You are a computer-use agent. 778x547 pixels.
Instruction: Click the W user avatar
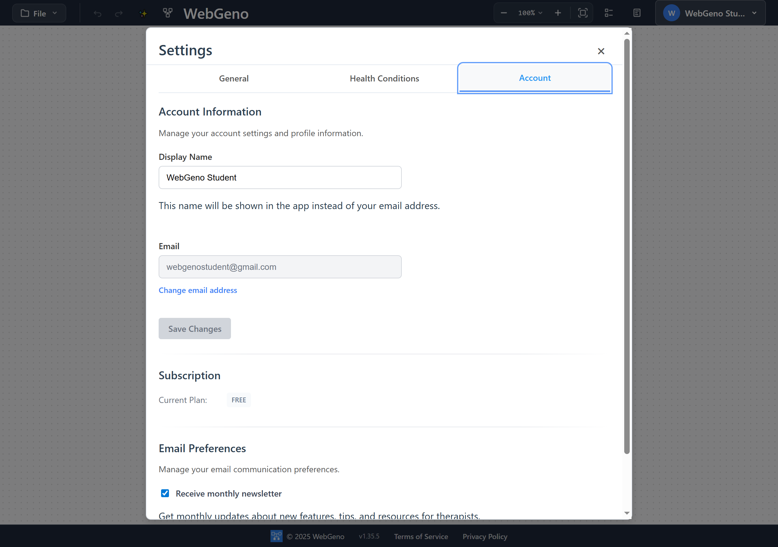coord(671,13)
